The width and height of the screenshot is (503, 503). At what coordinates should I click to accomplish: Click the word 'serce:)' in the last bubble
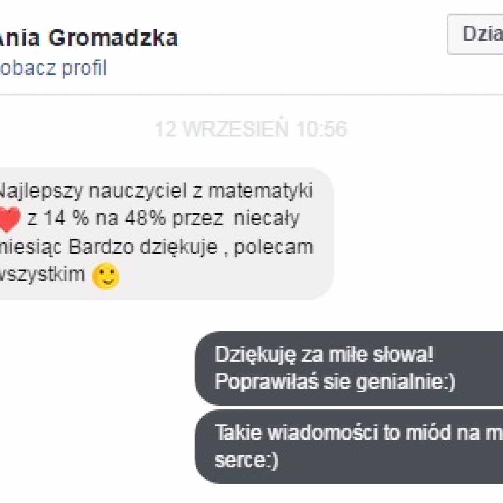tap(246, 460)
